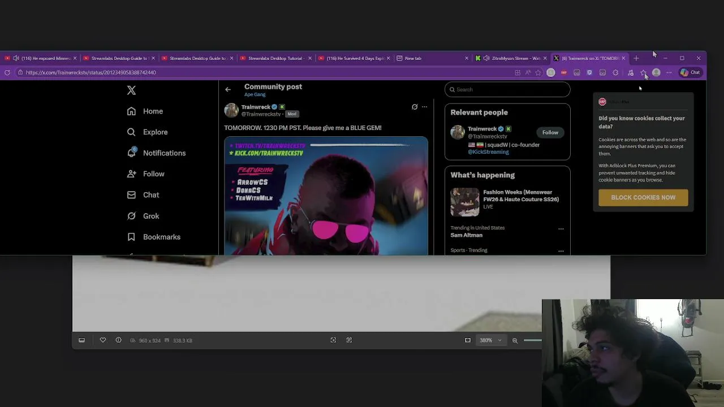This screenshot has width=724, height=407.
Task: Open Explore in the X sidebar
Action: [148, 132]
